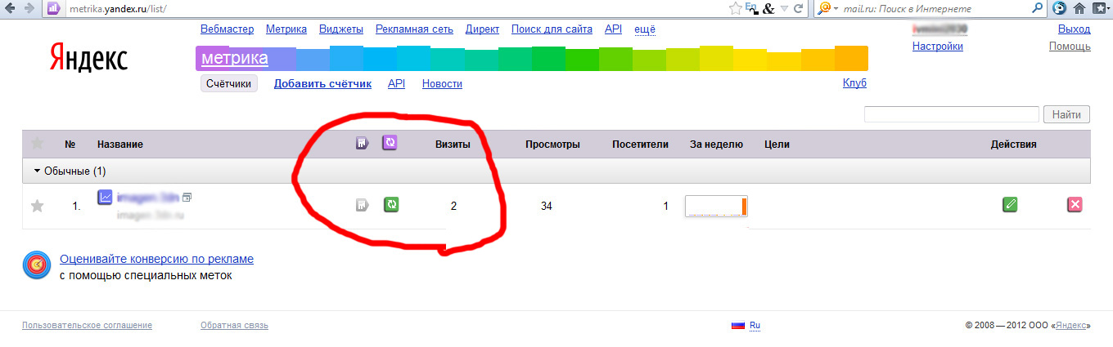This screenshot has height=347, width=1113.
Task: Click the Просмотры column header
Action: (x=552, y=145)
